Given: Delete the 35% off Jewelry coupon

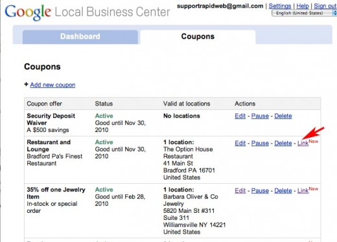Looking at the screenshot, I should [283, 190].
